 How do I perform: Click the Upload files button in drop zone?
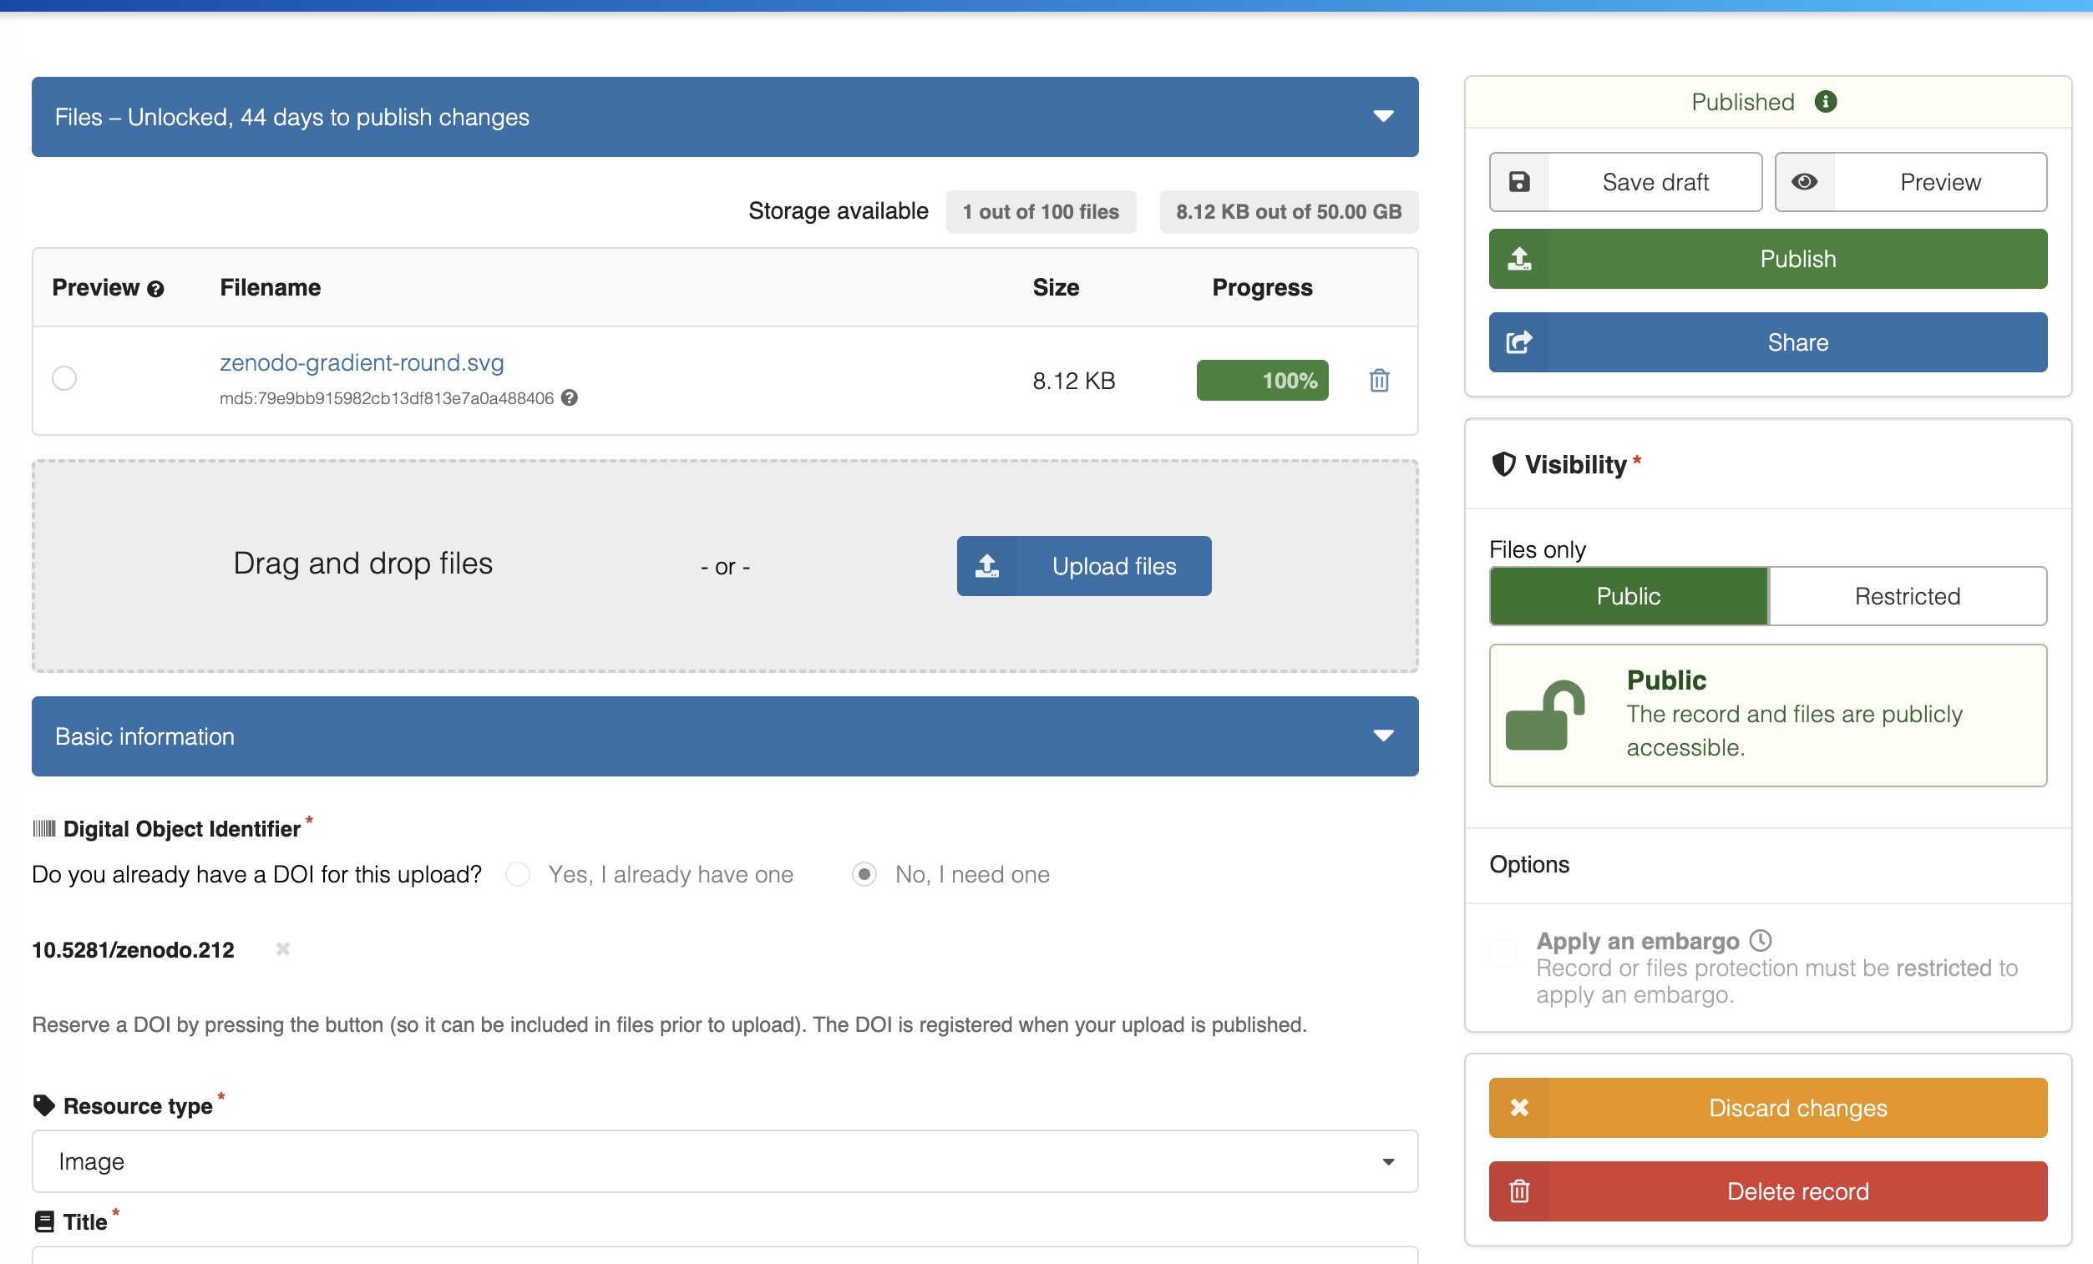tap(1083, 566)
